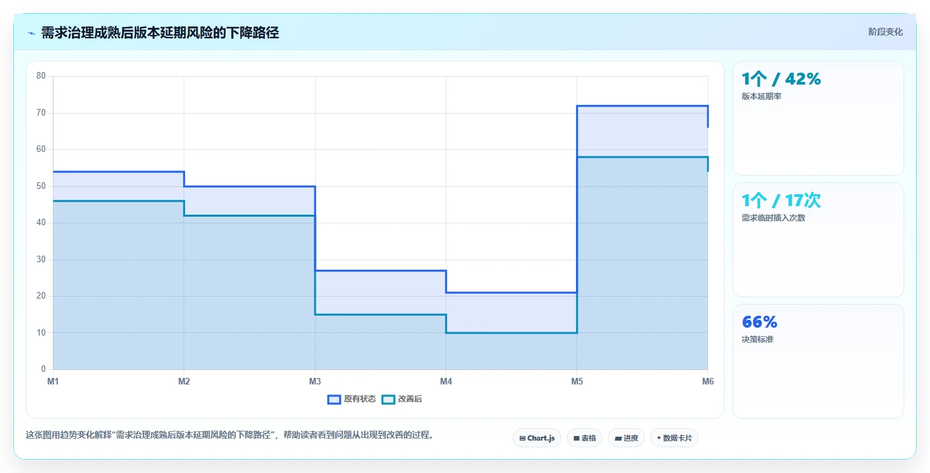The width and height of the screenshot is (930, 473).
Task: Open the 需求临时插入次数 data card
Action: point(818,240)
